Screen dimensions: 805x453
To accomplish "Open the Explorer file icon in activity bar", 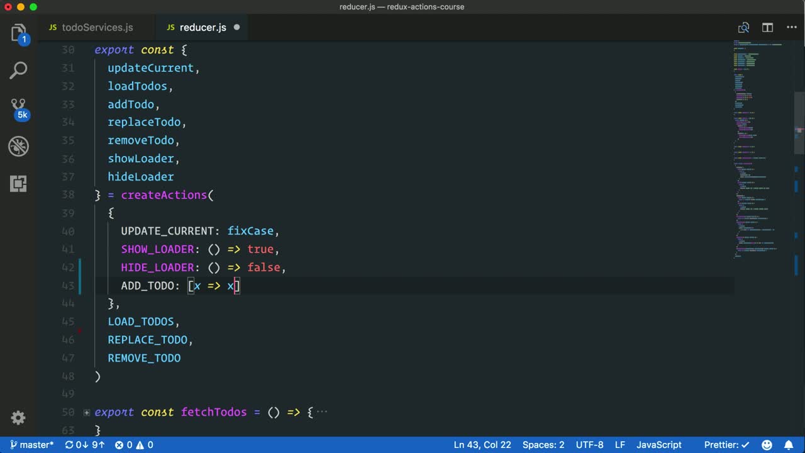I will 18,33.
